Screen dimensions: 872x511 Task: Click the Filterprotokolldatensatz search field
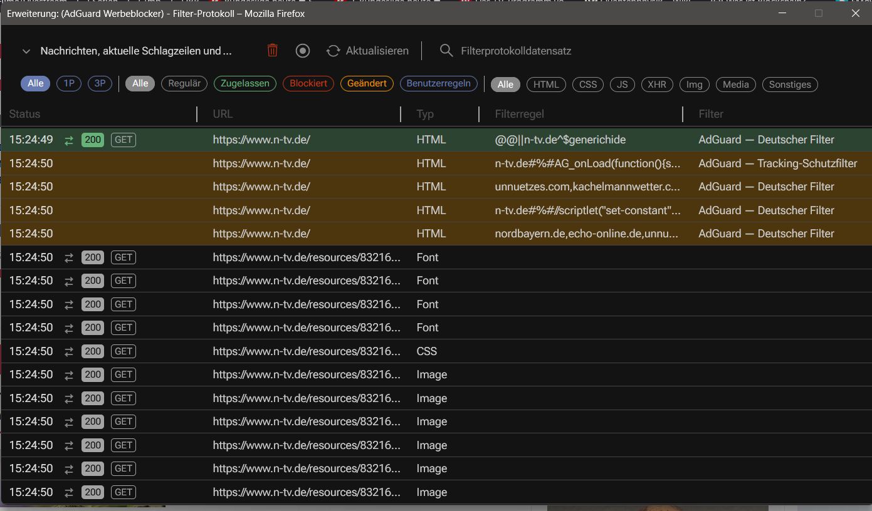coord(516,51)
